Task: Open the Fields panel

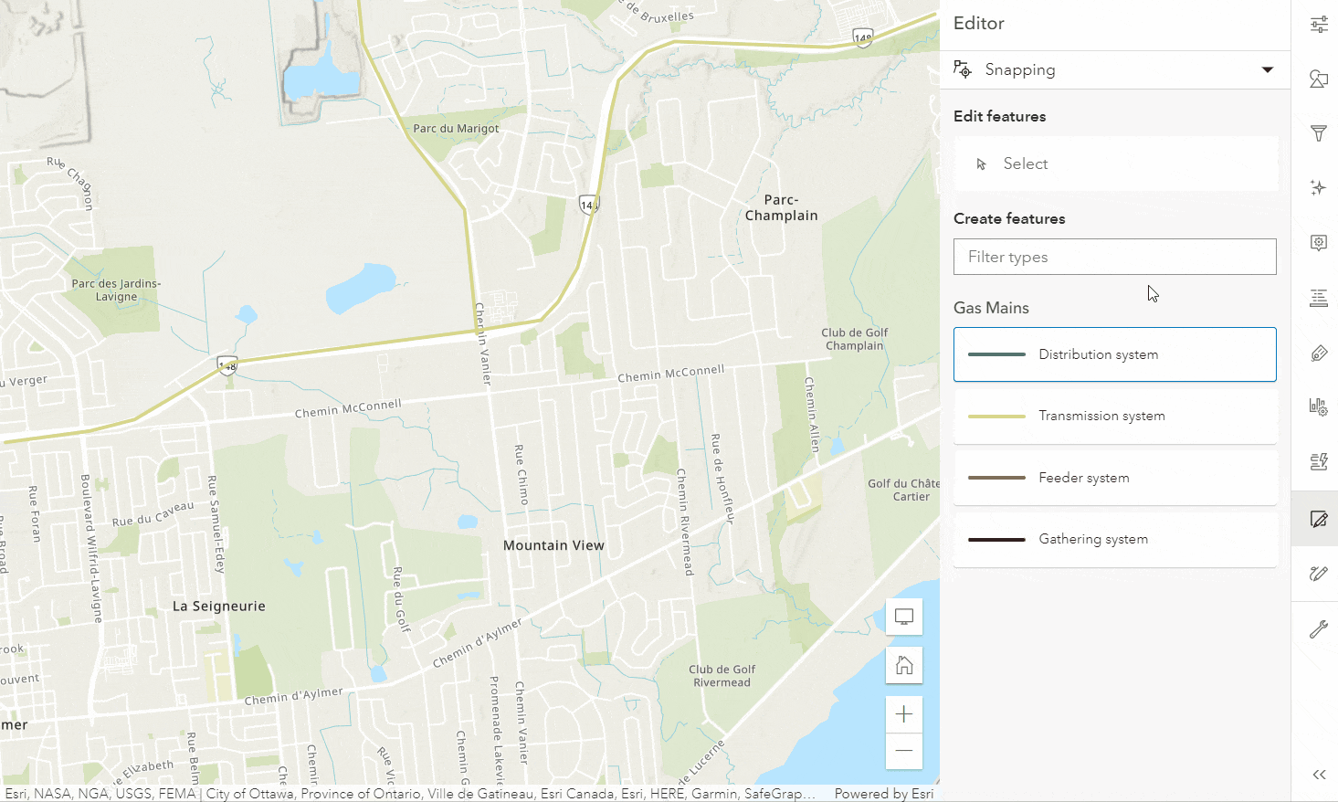Action: click(x=1318, y=298)
